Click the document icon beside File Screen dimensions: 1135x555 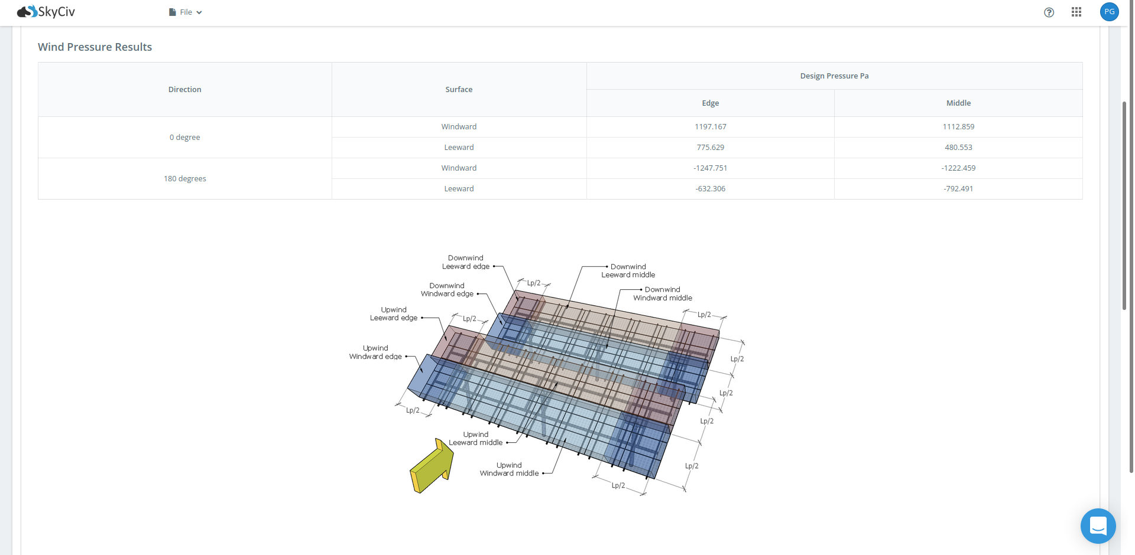(x=173, y=12)
